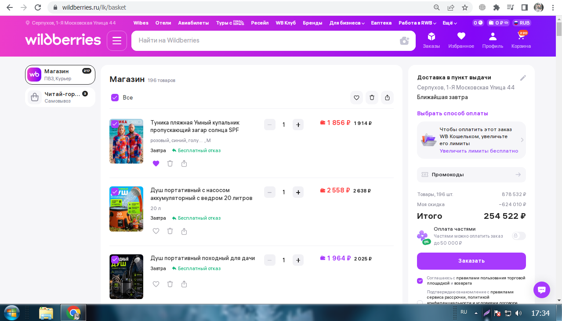Edit the delivery pickup point
Viewport: 562px width, 321px height.
tap(523, 78)
